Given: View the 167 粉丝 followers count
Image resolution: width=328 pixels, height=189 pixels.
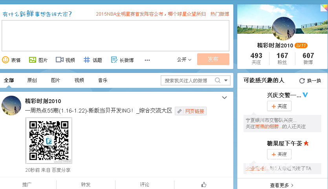Looking at the screenshot, I should (282, 58).
